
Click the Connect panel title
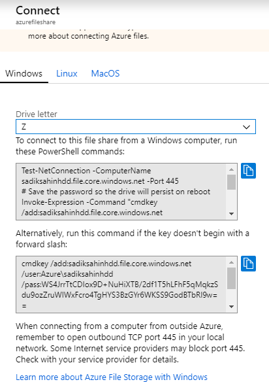38,10
